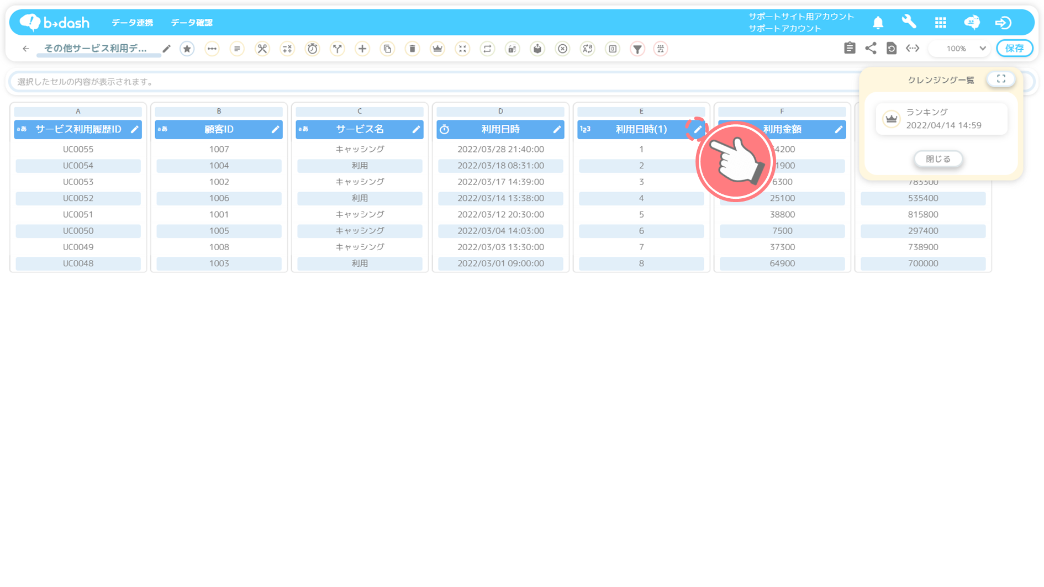Edit the data file name with pencil
Image resolution: width=1044 pixels, height=587 pixels.
point(166,49)
